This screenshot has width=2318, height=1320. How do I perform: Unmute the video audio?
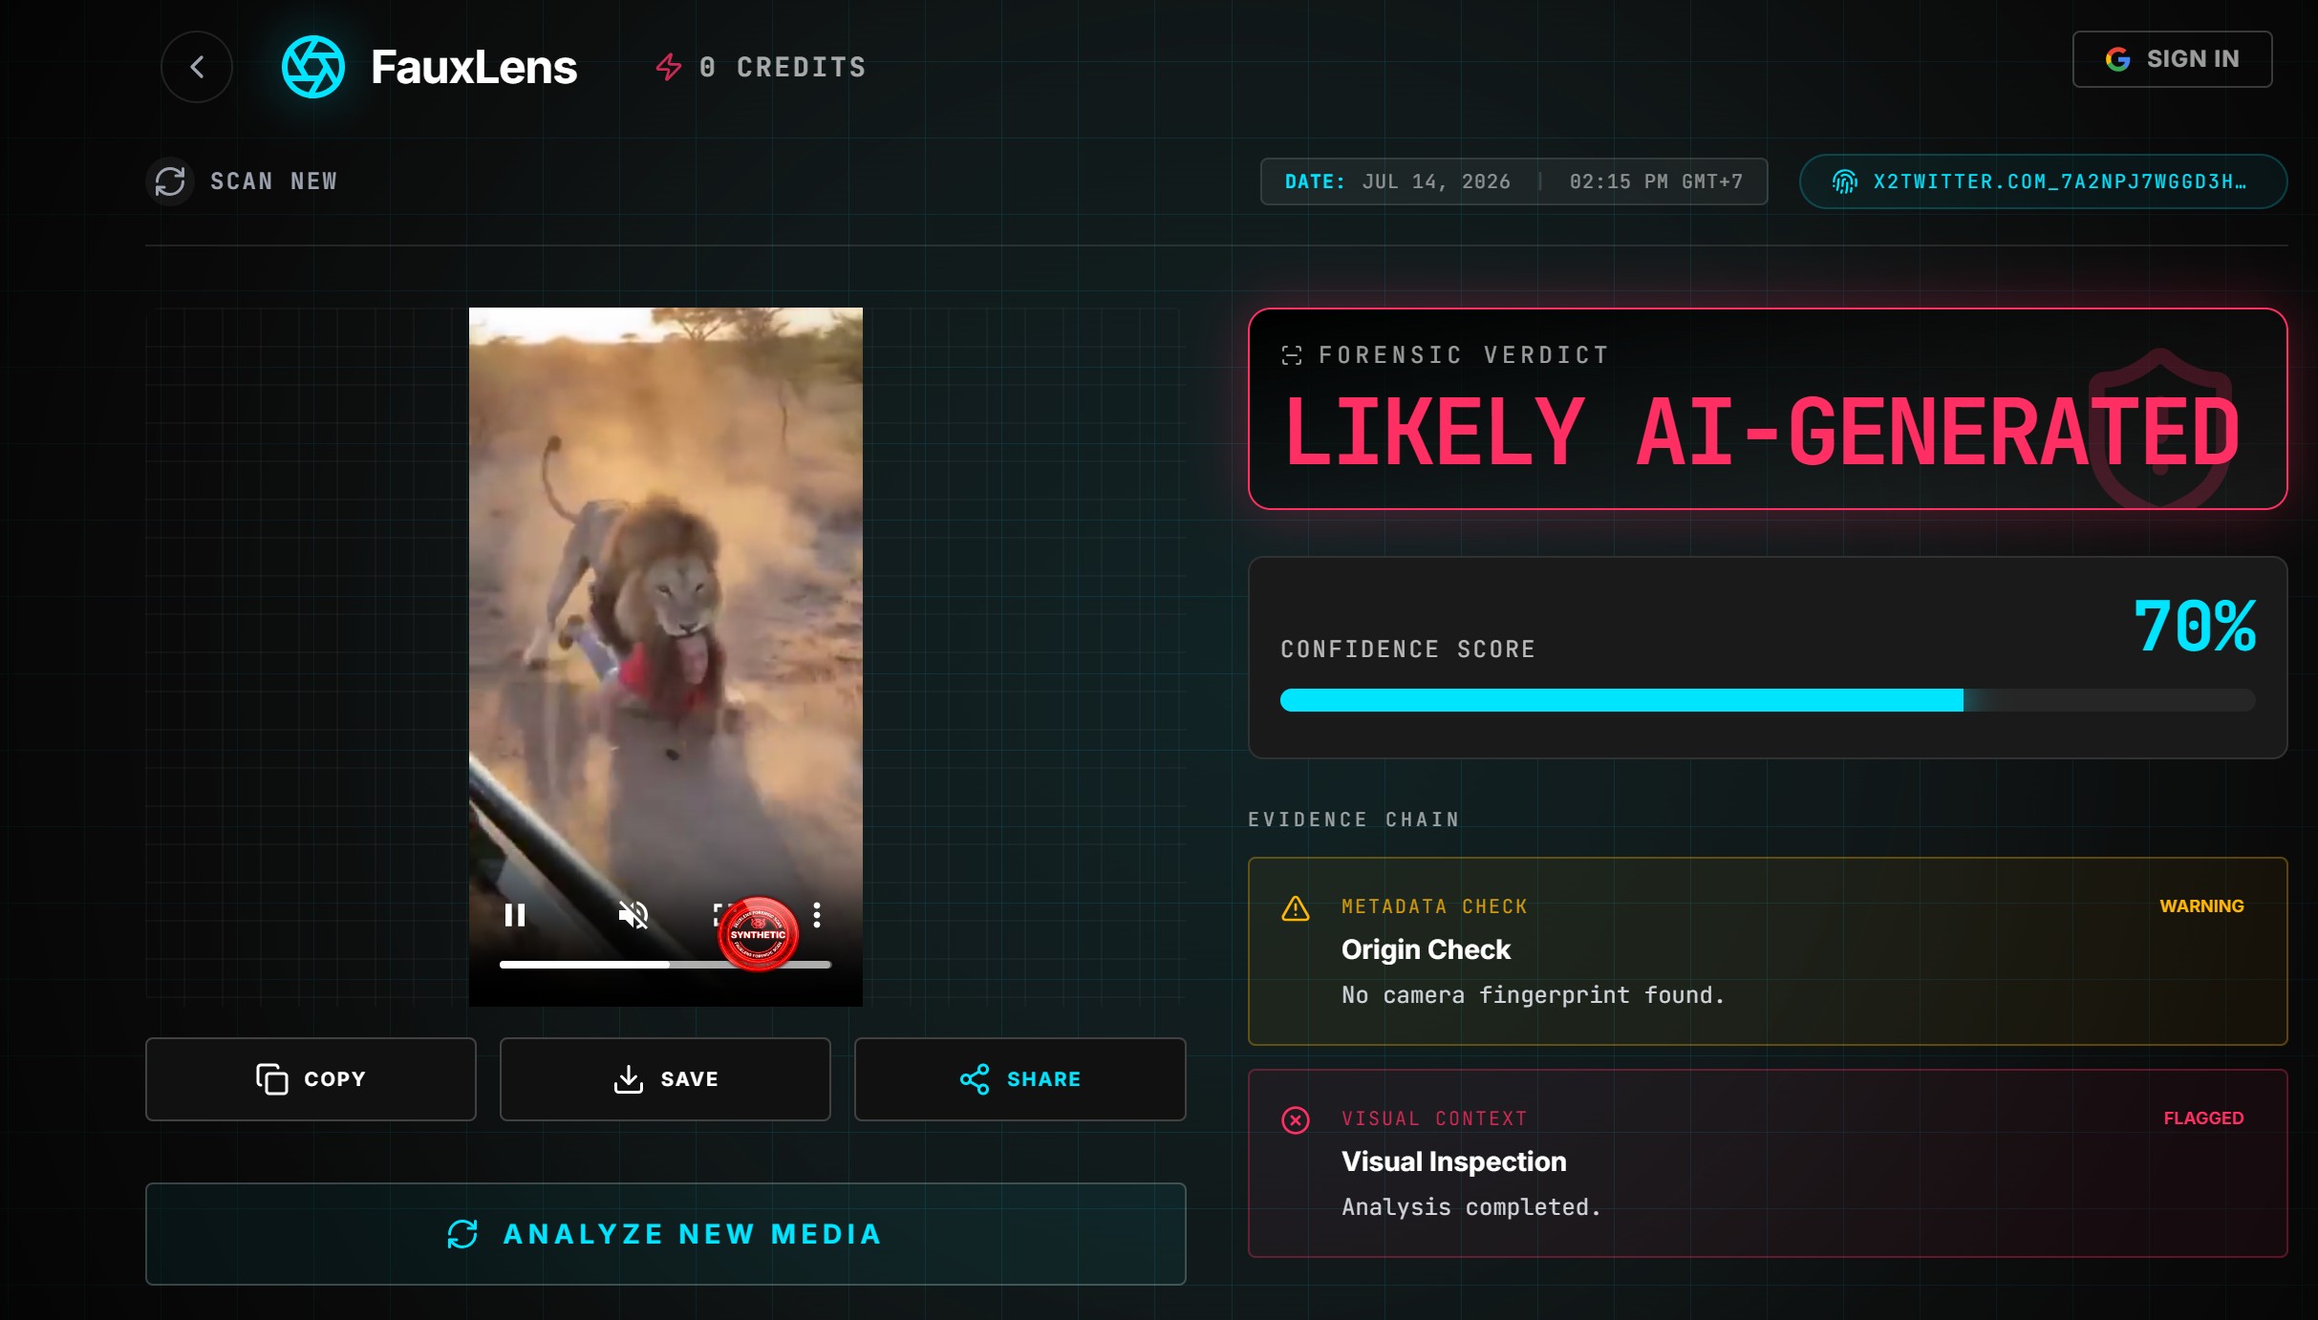click(x=633, y=915)
